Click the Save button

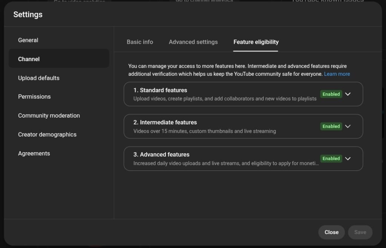click(360, 232)
